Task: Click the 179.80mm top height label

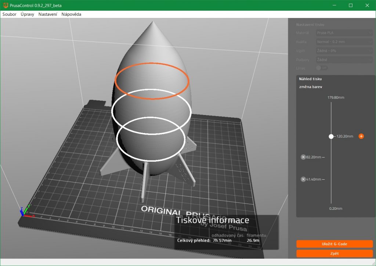Action: pyautogui.click(x=336, y=97)
